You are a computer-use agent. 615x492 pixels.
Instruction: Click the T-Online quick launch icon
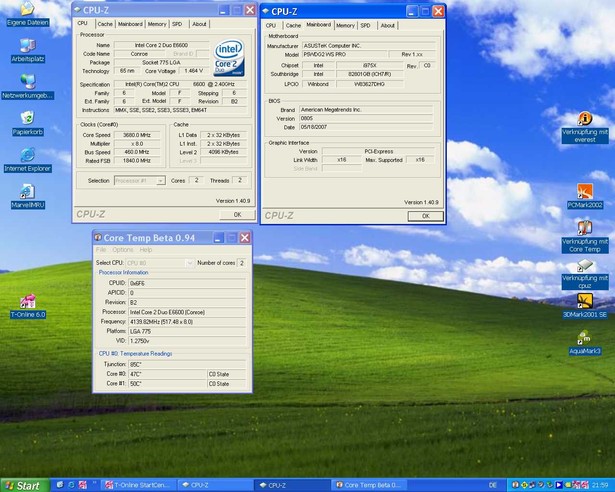click(83, 485)
